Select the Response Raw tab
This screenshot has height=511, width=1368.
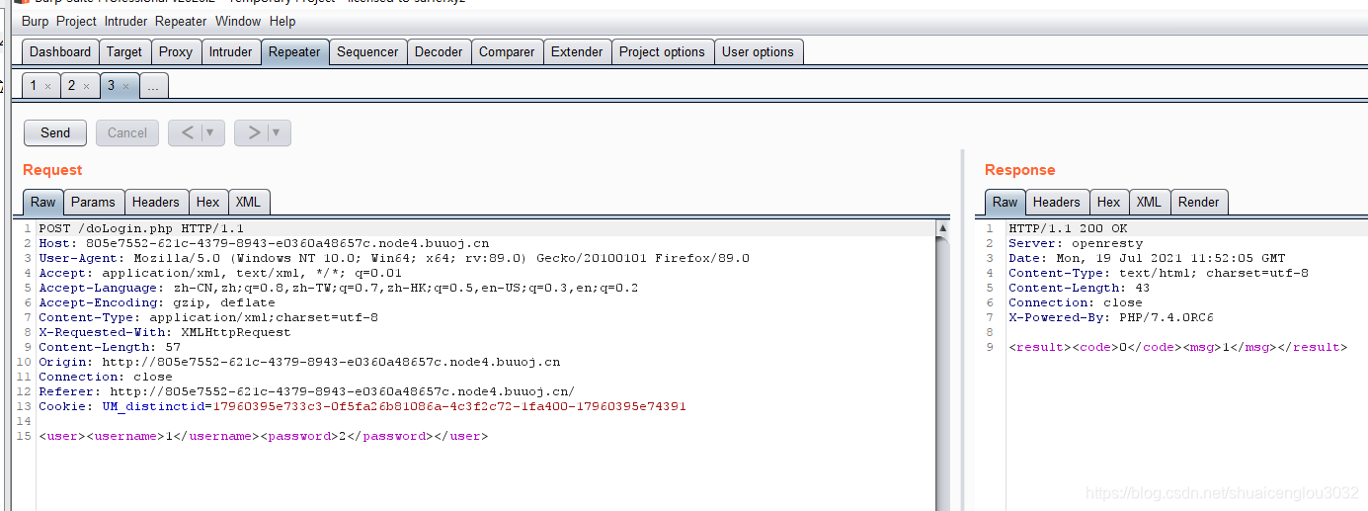point(1005,202)
